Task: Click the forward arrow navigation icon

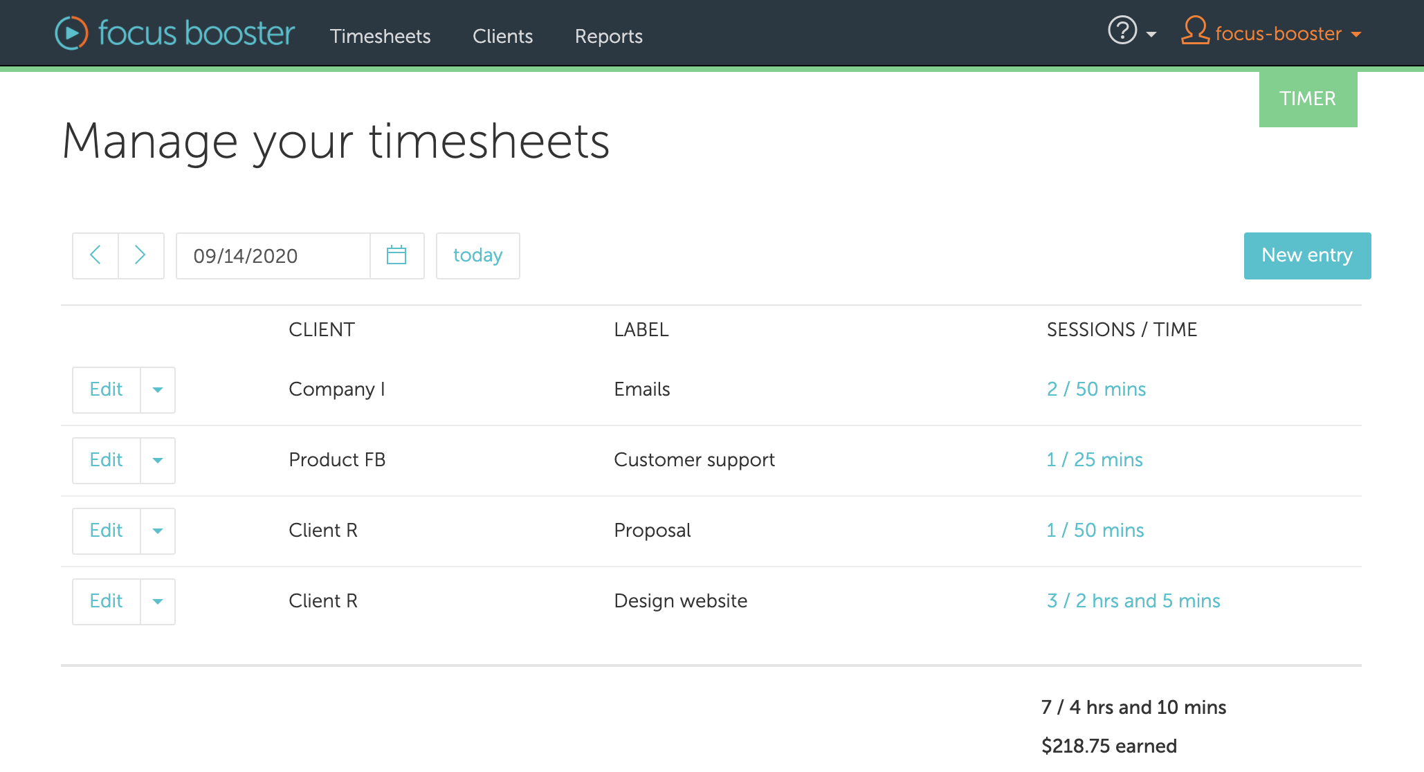Action: pyautogui.click(x=140, y=255)
